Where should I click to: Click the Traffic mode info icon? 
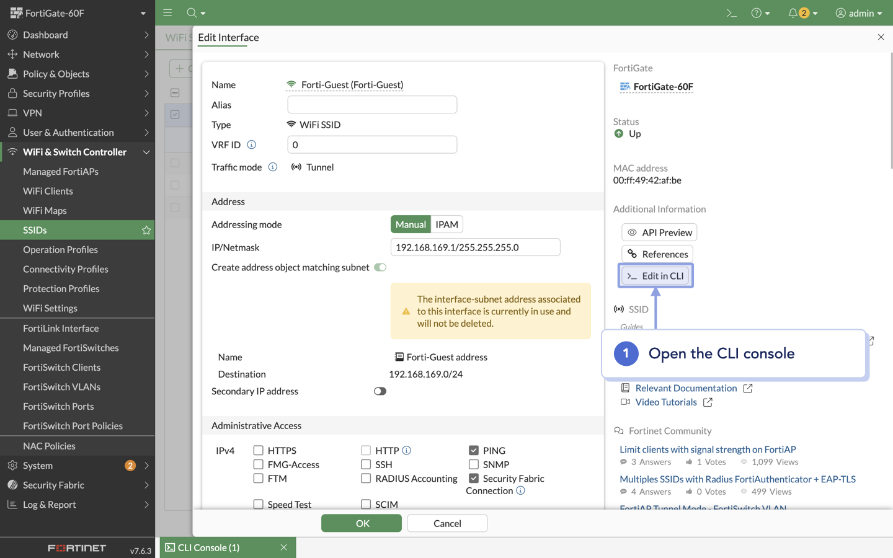[x=272, y=167]
